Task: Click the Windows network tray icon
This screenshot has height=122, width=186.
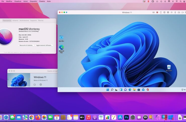Action: (x=182, y=90)
